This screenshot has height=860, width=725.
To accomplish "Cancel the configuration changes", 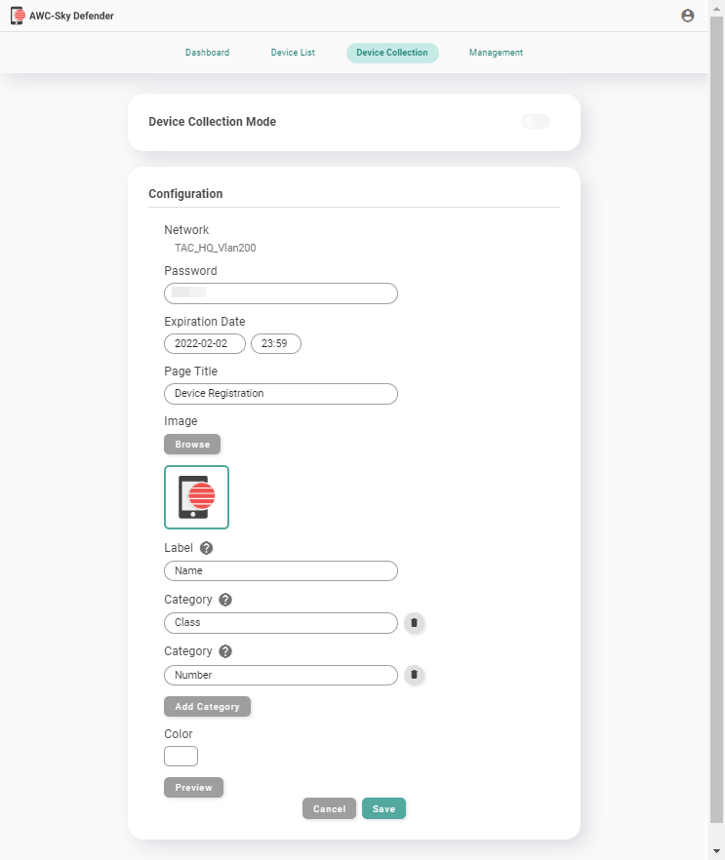I will click(x=329, y=809).
